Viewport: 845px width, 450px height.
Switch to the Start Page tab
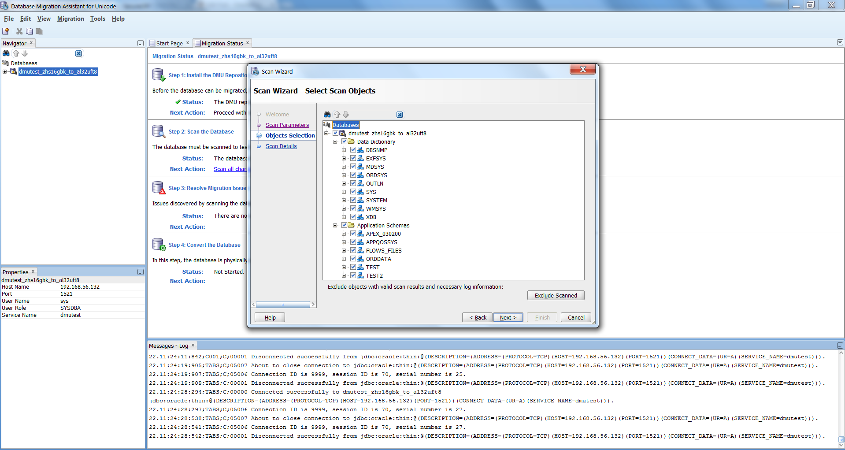click(x=169, y=43)
